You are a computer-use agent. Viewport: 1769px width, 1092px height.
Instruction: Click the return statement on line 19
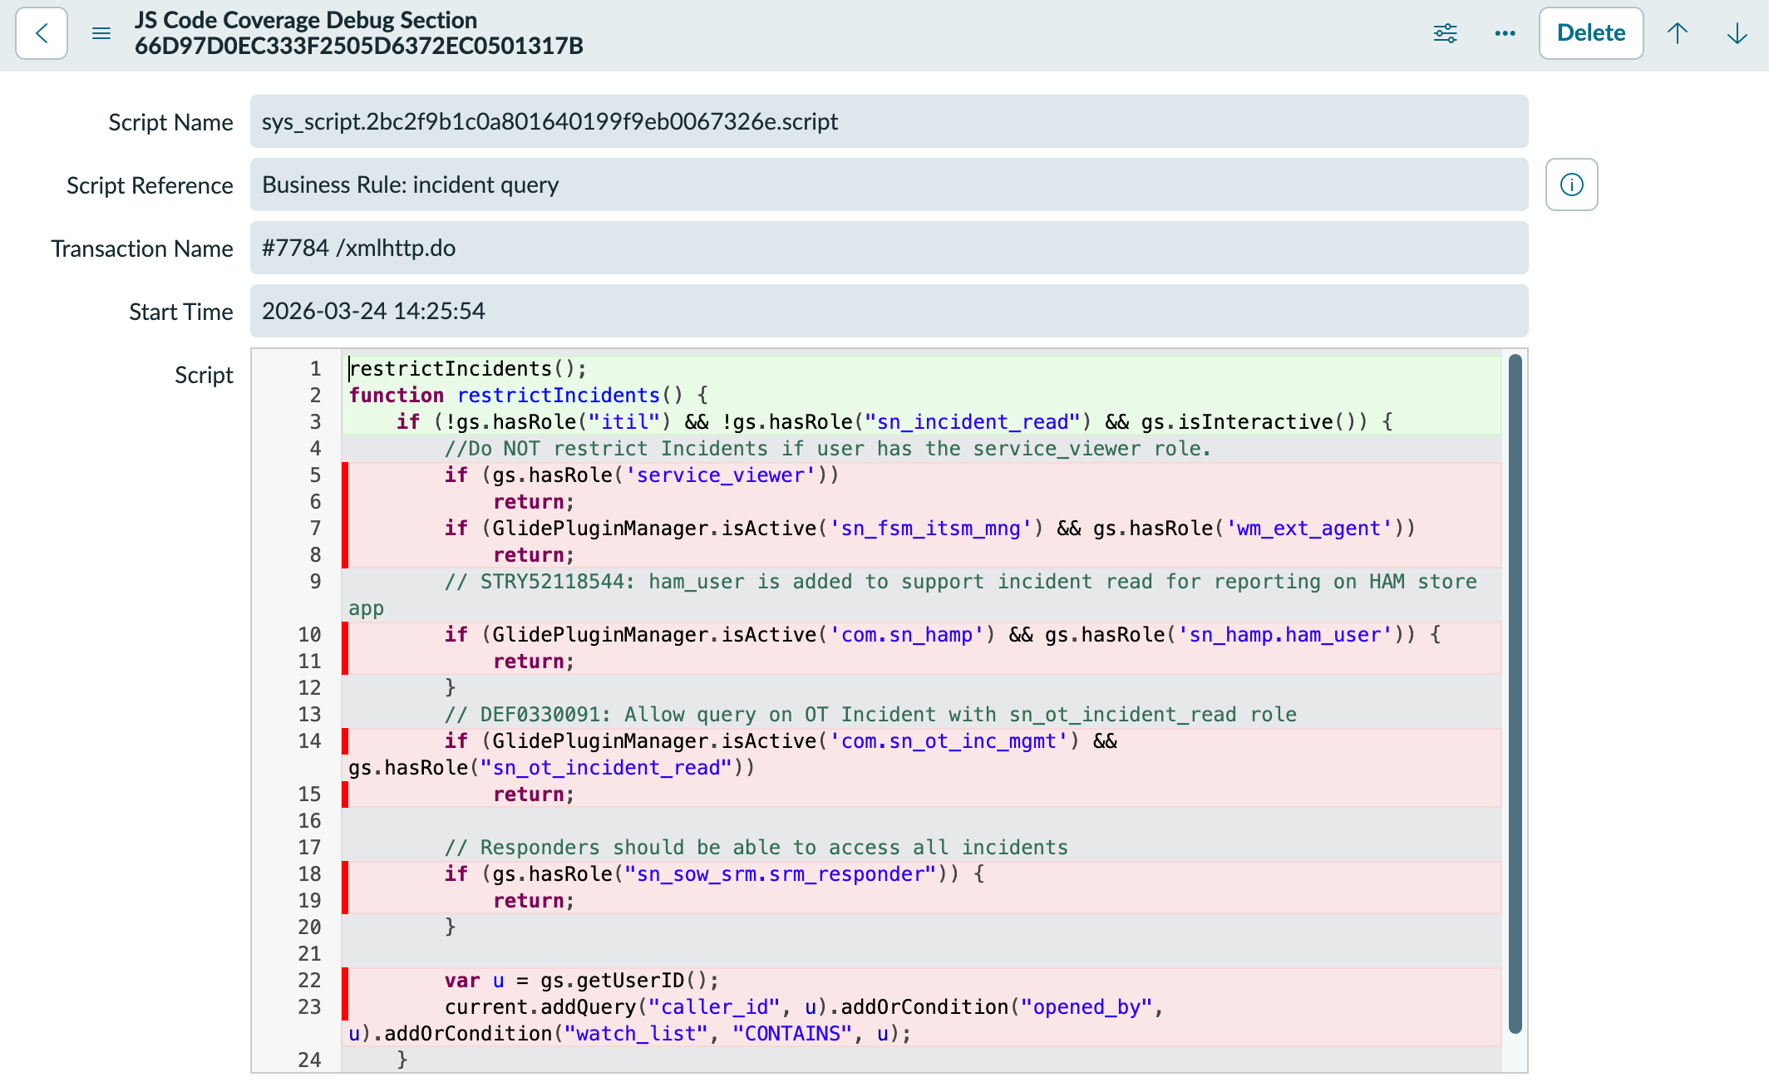pos(534,901)
